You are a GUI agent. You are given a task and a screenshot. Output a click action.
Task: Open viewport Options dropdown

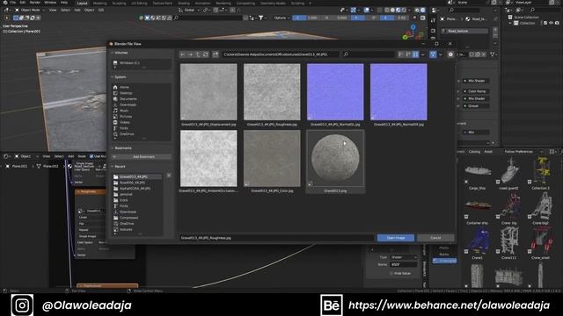click(x=281, y=18)
